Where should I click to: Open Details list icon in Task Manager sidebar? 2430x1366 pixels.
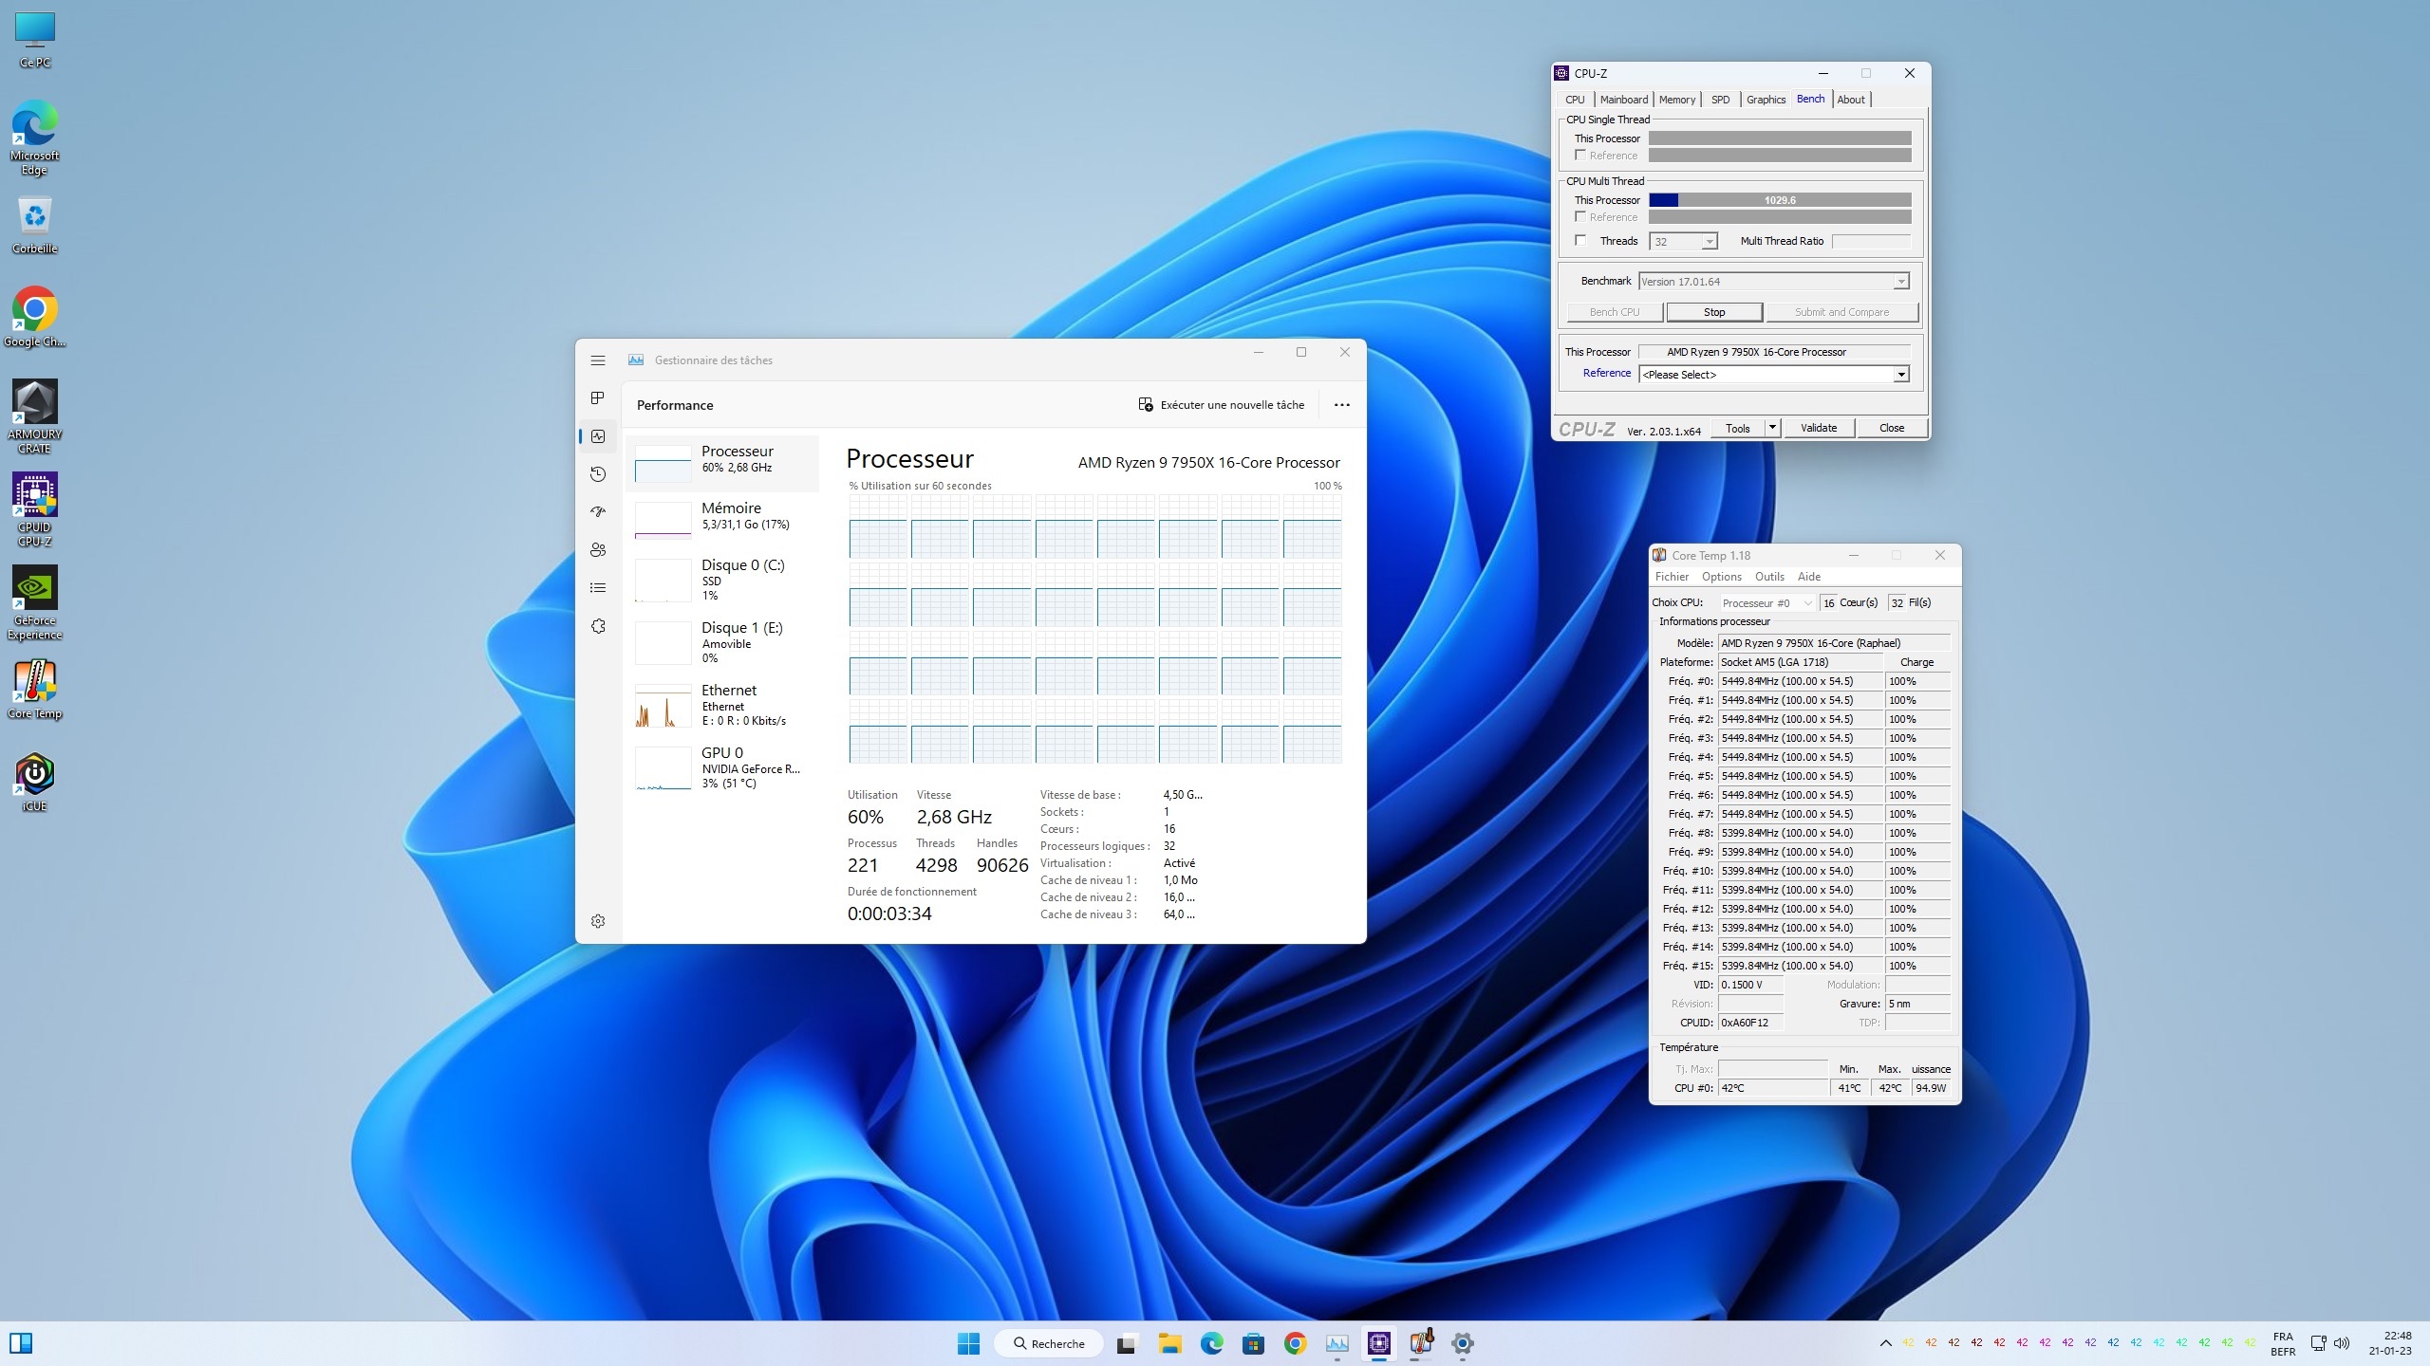(597, 588)
